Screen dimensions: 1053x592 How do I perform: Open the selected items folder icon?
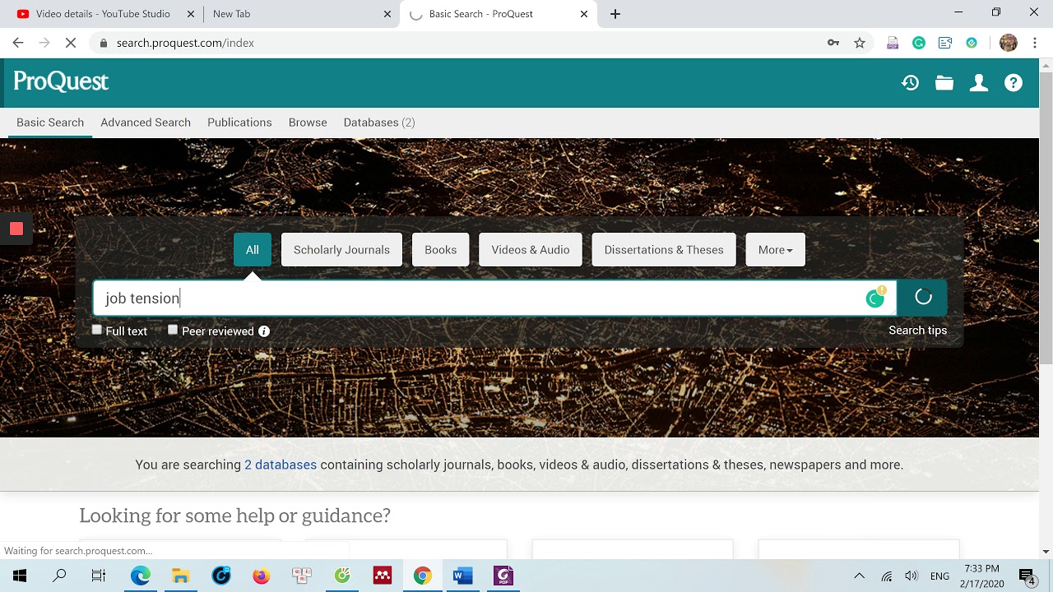[944, 82]
